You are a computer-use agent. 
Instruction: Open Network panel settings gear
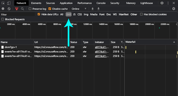(174, 9)
